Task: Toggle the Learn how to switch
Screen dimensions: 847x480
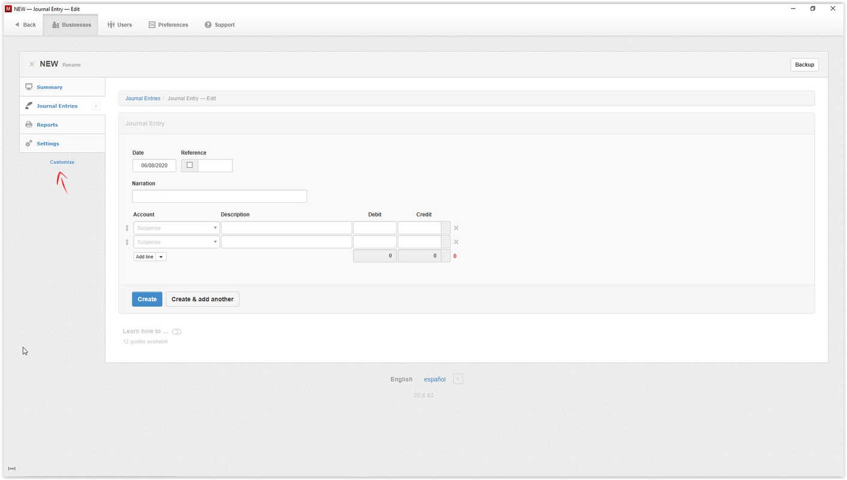Action: pyautogui.click(x=176, y=332)
